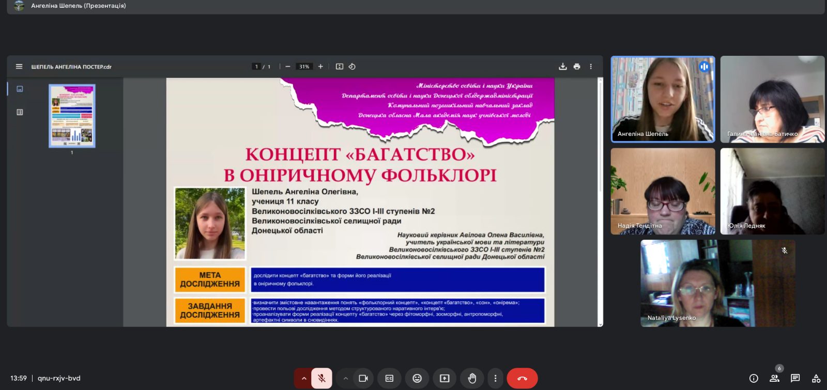Turn on closed captions
Screen dimensions: 827x390
pyautogui.click(x=389, y=378)
